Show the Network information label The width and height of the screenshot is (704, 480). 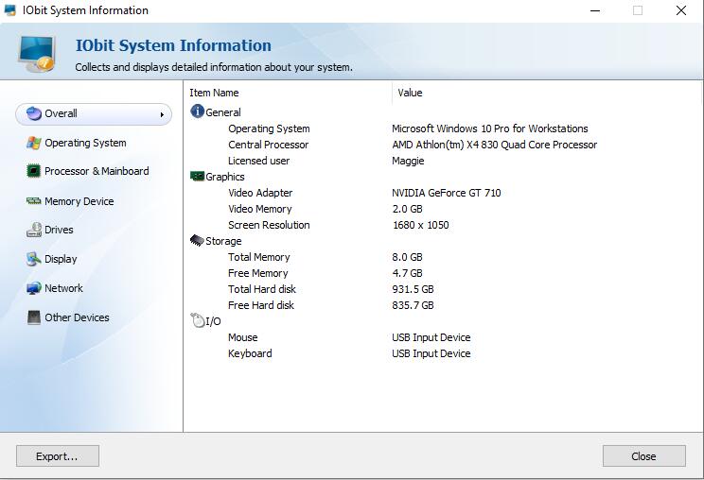tap(63, 288)
